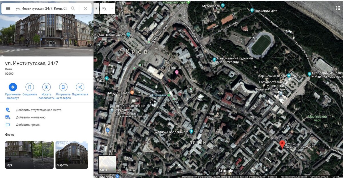Click Добавить отсутствующее место
The image size is (343, 178).
(39, 110)
